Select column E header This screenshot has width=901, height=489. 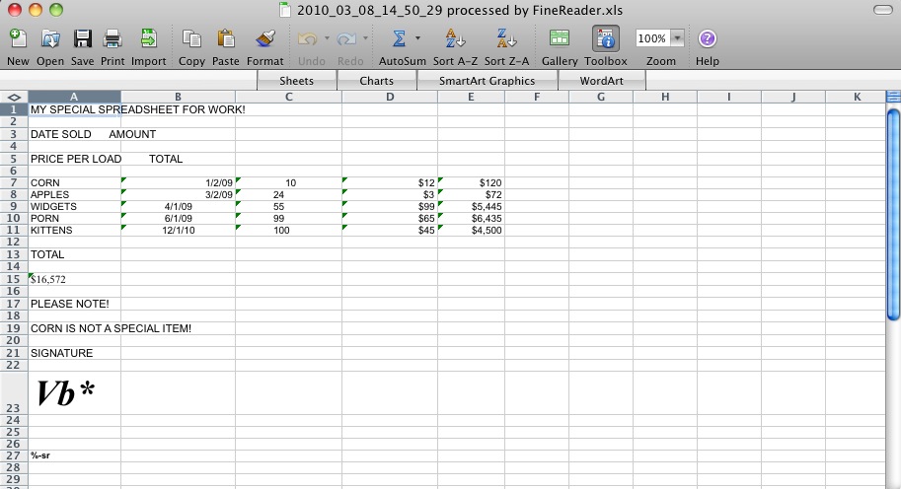(471, 97)
